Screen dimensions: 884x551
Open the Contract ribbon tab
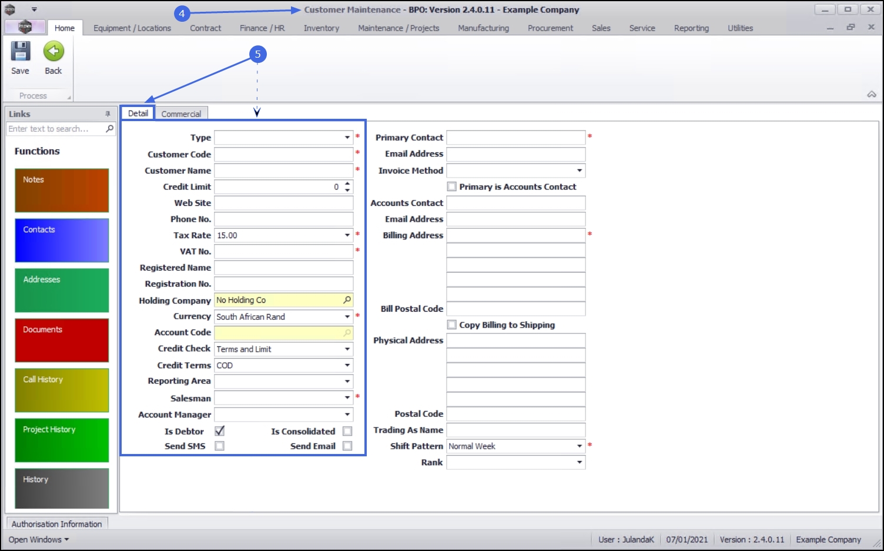click(x=206, y=28)
